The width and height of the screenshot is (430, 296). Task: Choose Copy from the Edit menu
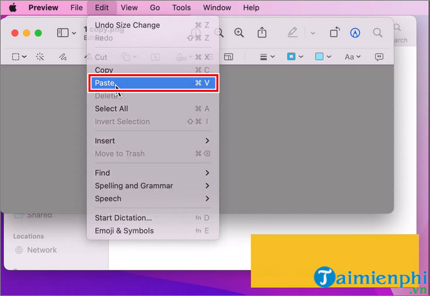(x=152, y=70)
